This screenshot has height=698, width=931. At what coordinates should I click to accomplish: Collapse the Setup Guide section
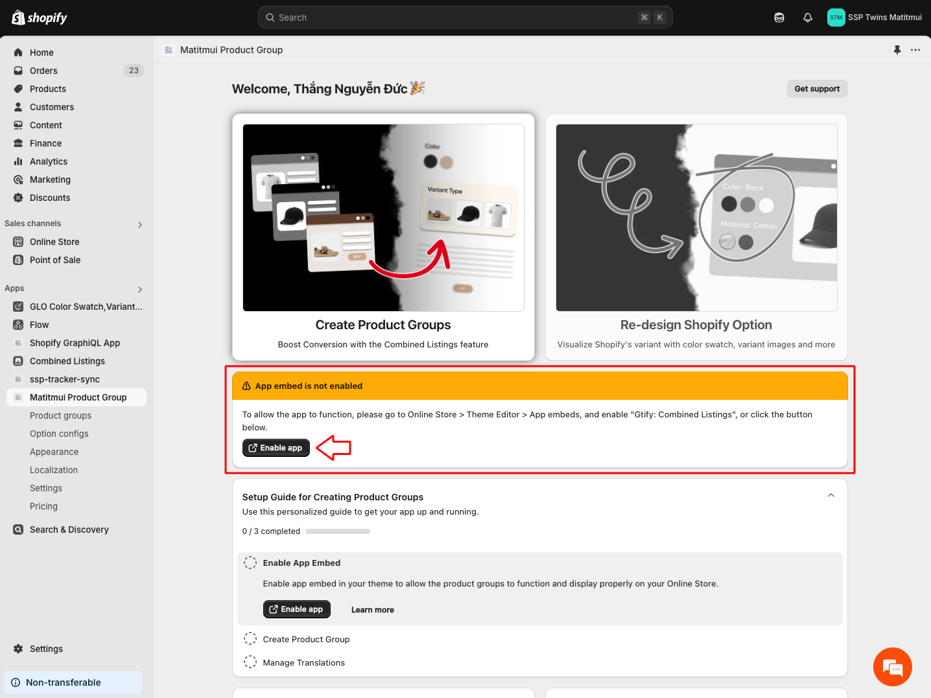[831, 496]
